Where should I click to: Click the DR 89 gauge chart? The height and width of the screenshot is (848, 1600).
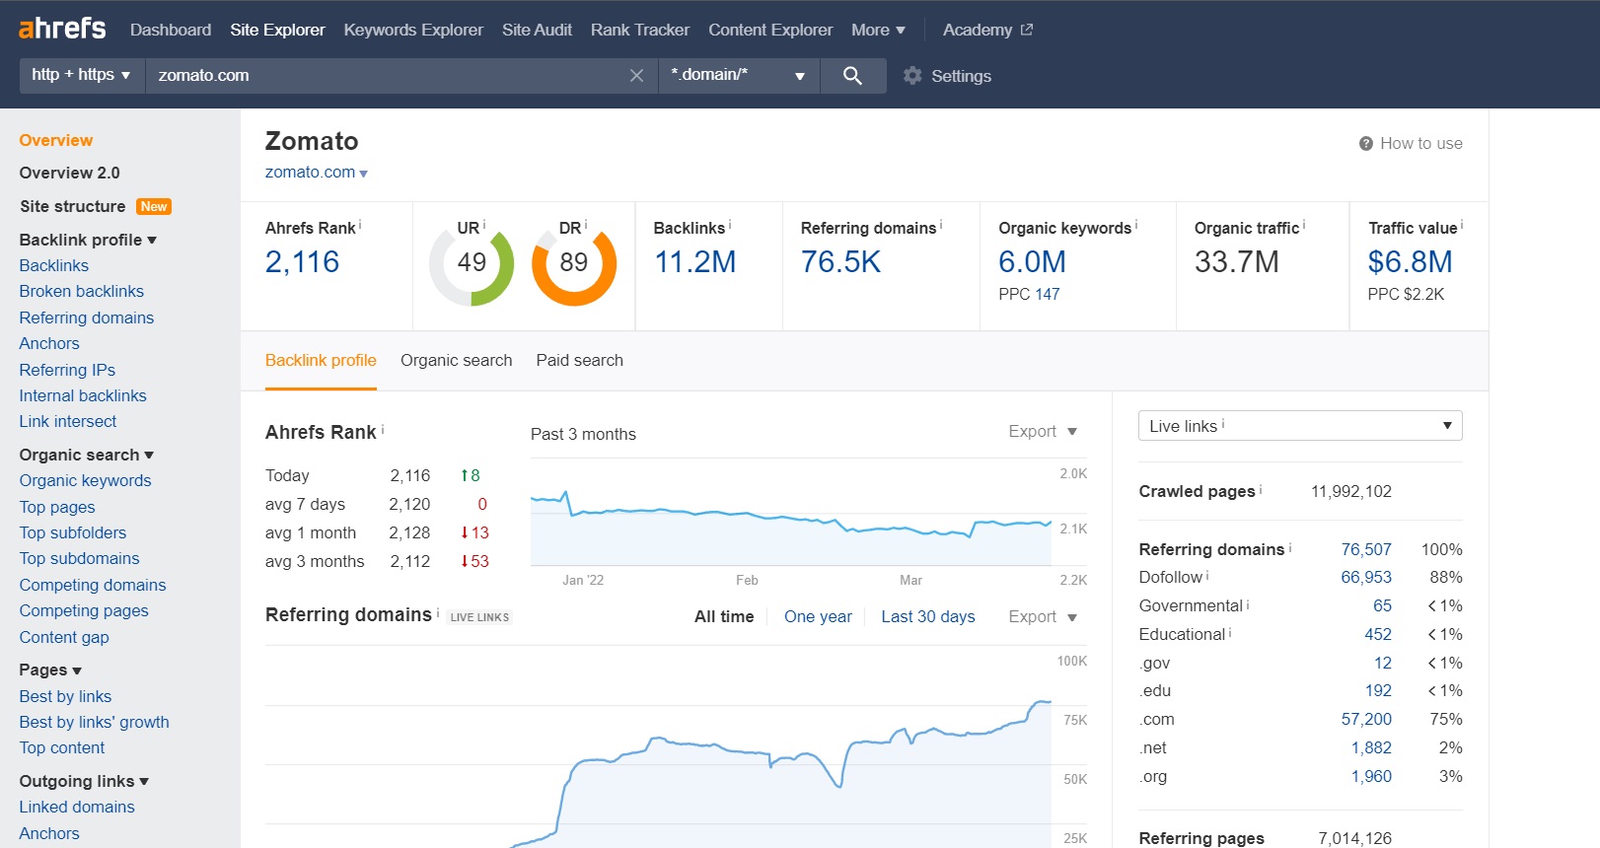click(x=574, y=264)
